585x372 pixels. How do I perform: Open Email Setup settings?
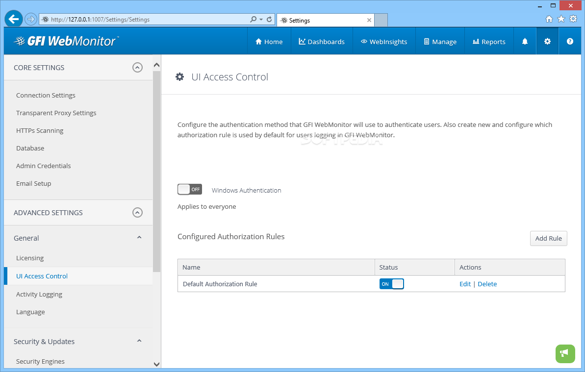tap(33, 183)
